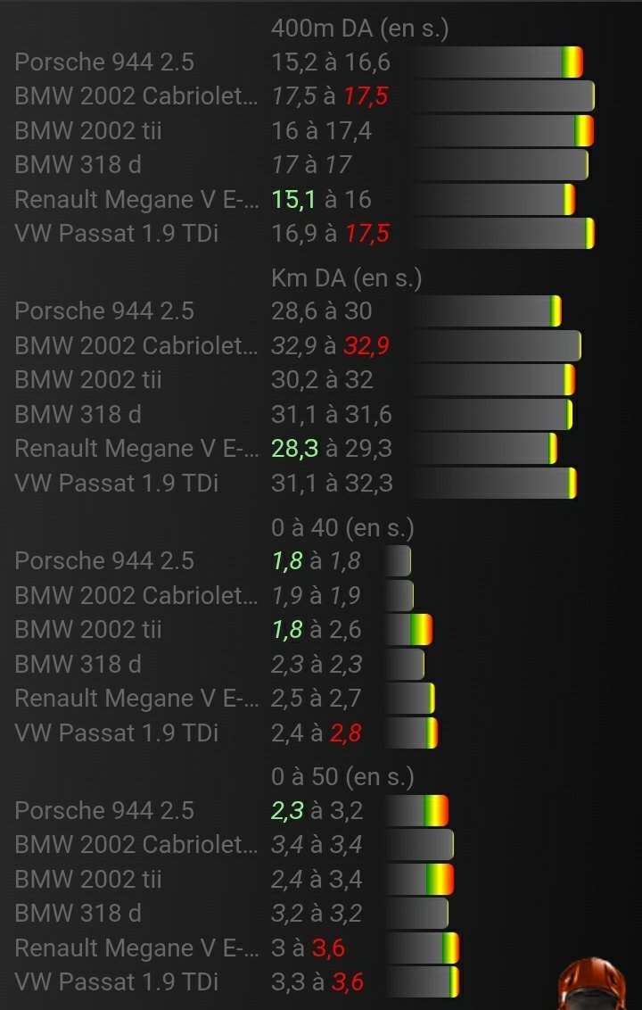The image size is (642, 1010).
Task: Tap BMW 318 d in 400m DA section
Action: (78, 165)
